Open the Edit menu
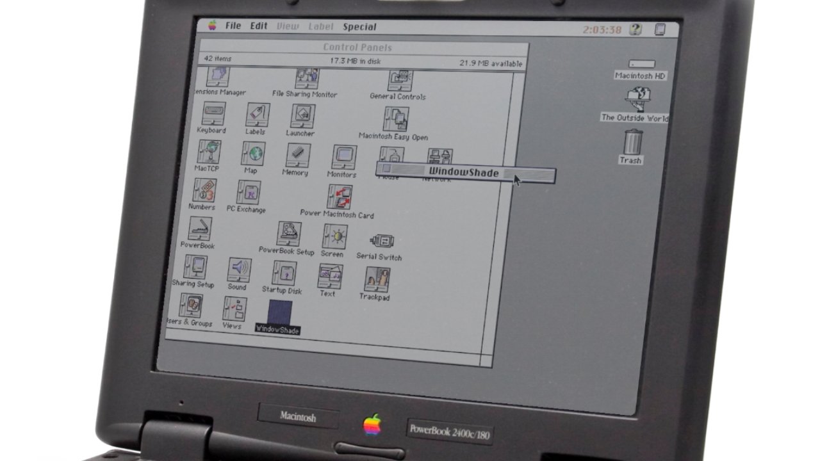This screenshot has width=820, height=461. pos(259,26)
